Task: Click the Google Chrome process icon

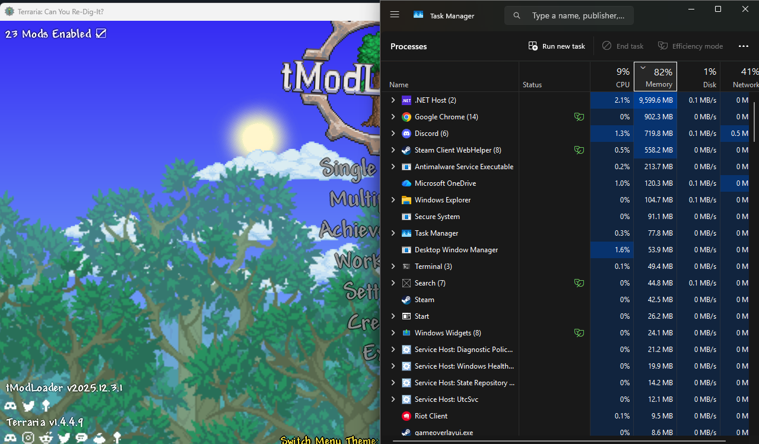Action: click(407, 117)
